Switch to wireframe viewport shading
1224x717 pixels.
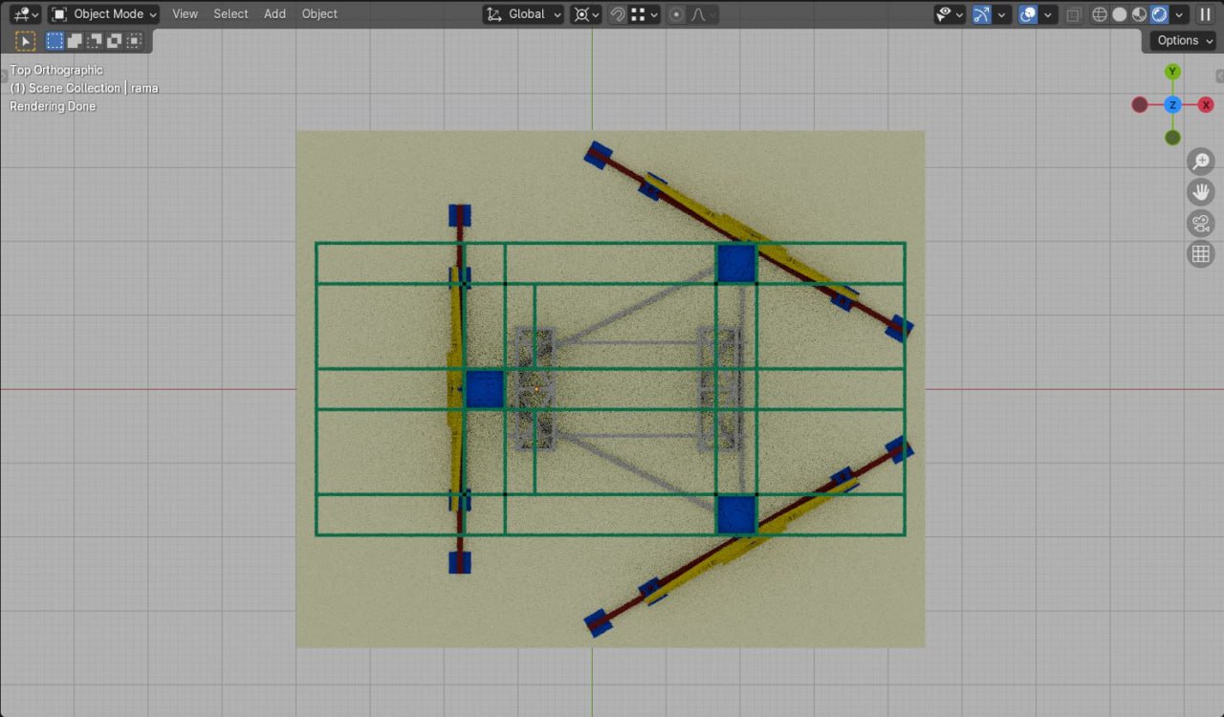(x=1100, y=14)
